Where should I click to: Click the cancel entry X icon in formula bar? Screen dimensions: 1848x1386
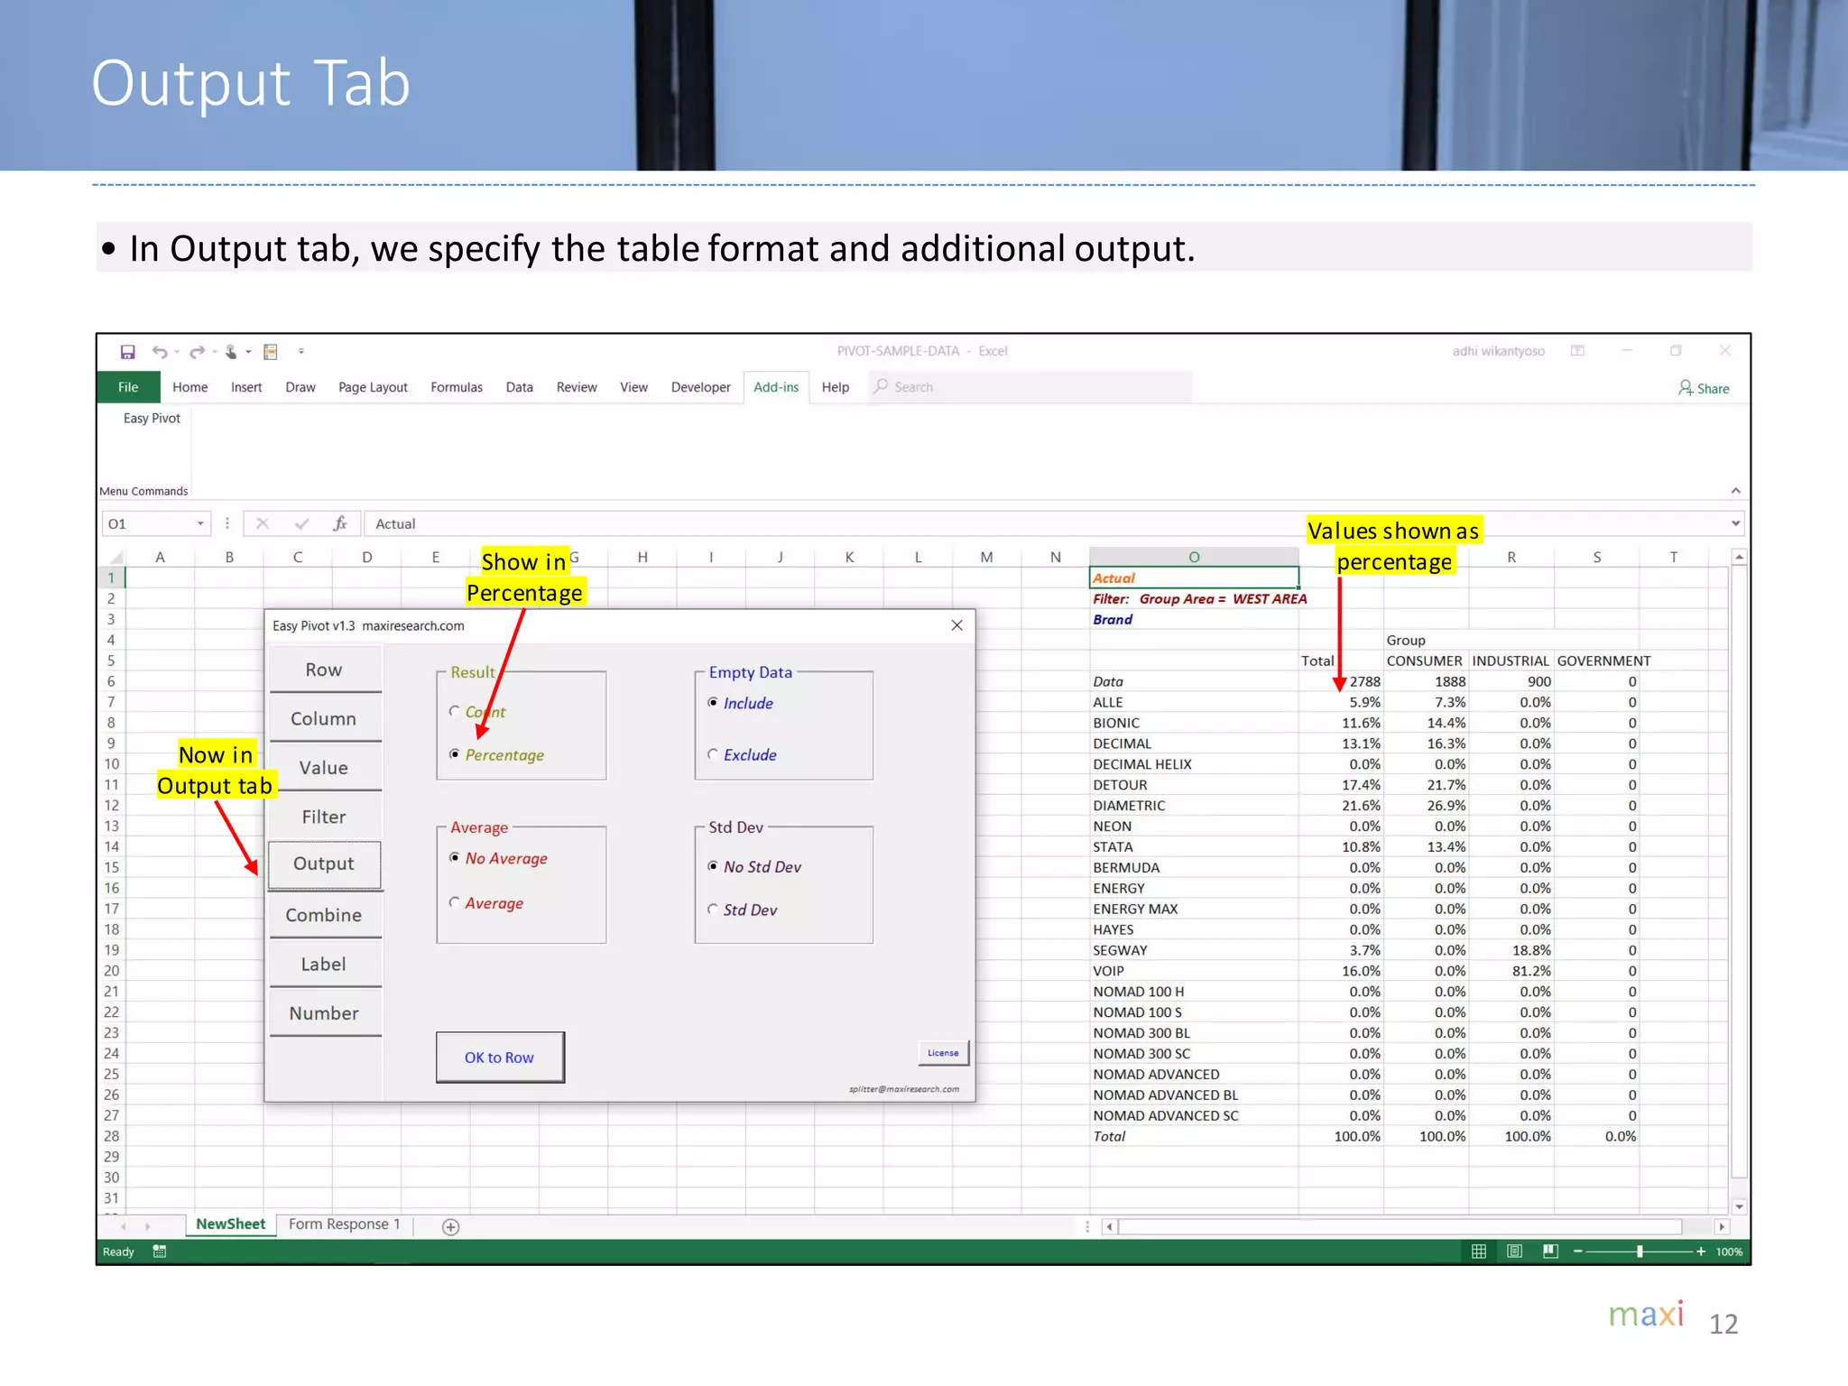[263, 523]
